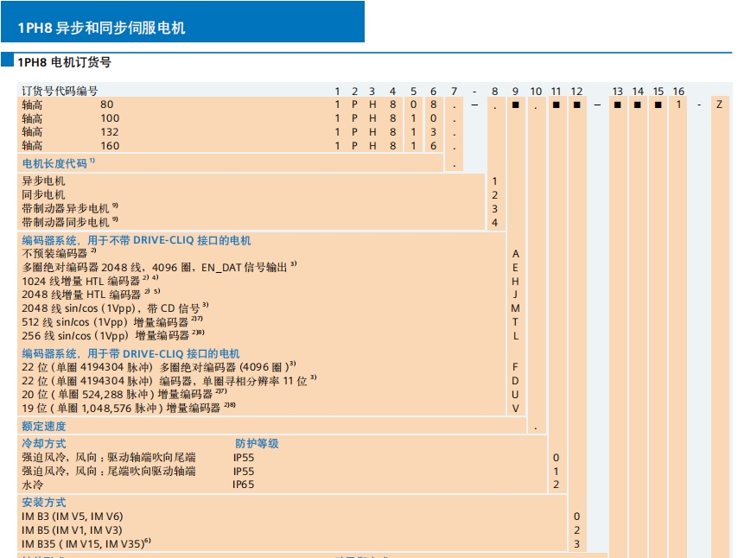Viewport: 738px width, 558px height.
Task: Click the "20 位" incremental encoder row
Action: pyautogui.click(x=124, y=395)
